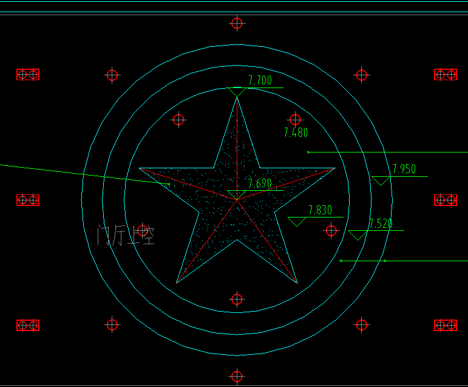The height and width of the screenshot is (387, 468).
Task: Select the red lamp symbol overlapping 门厅上空 text
Action: click(143, 231)
